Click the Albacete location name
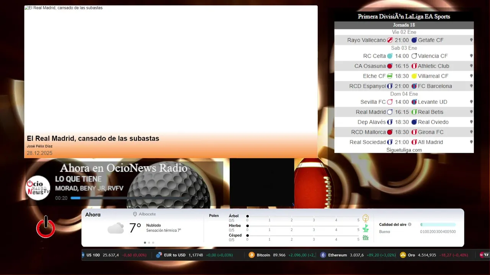 147,214
